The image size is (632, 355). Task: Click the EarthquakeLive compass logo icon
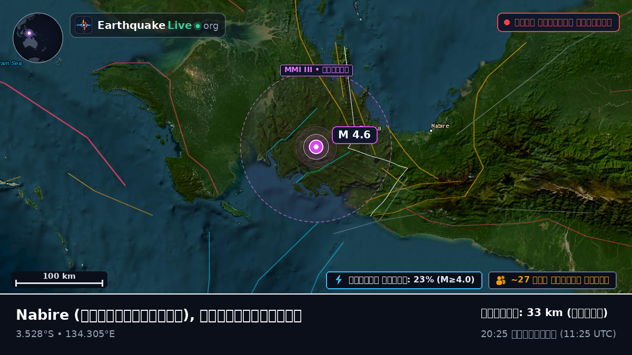pyautogui.click(x=83, y=25)
